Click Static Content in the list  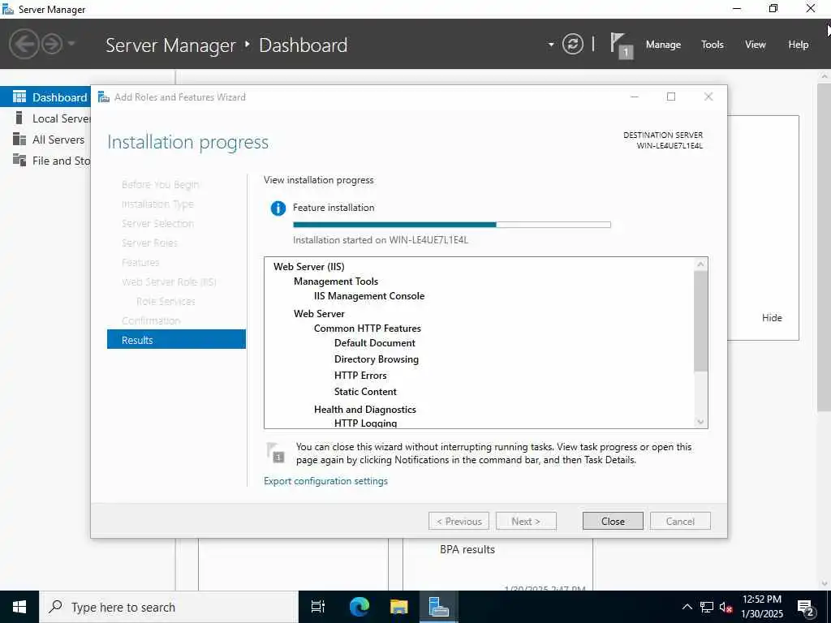click(x=365, y=392)
